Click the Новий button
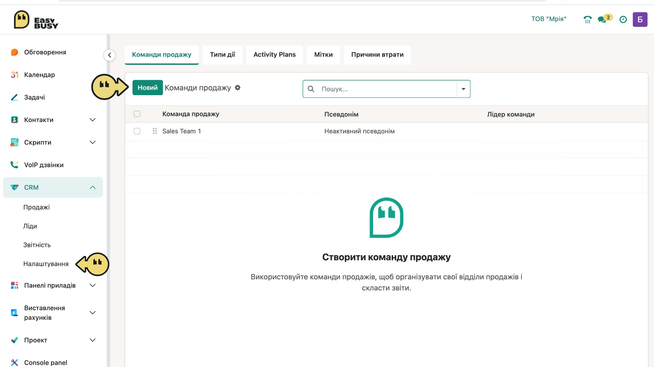Screen dimensions: 654x367 147,88
